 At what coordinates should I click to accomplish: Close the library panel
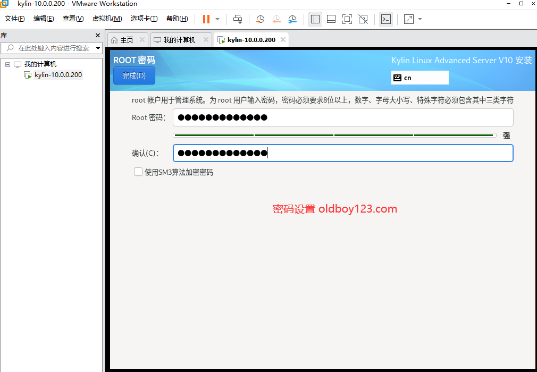click(98, 35)
